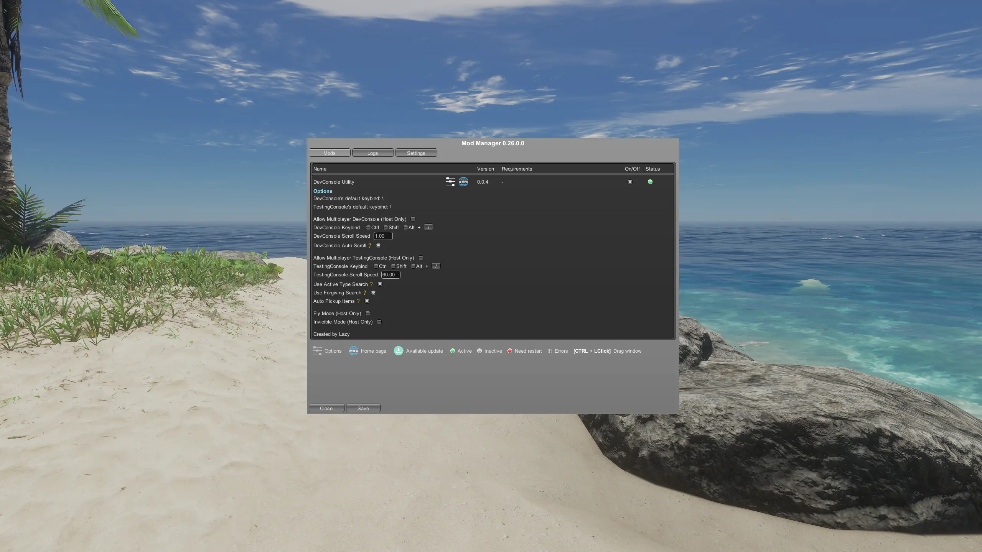
Task: Open the DevConsole Utility home page globe
Action: point(463,182)
